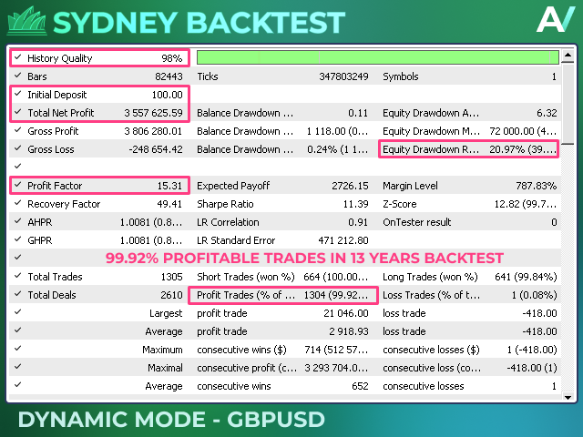The height and width of the screenshot is (437, 583).
Task: Select the Total Trades value 1305
Action: click(172, 277)
